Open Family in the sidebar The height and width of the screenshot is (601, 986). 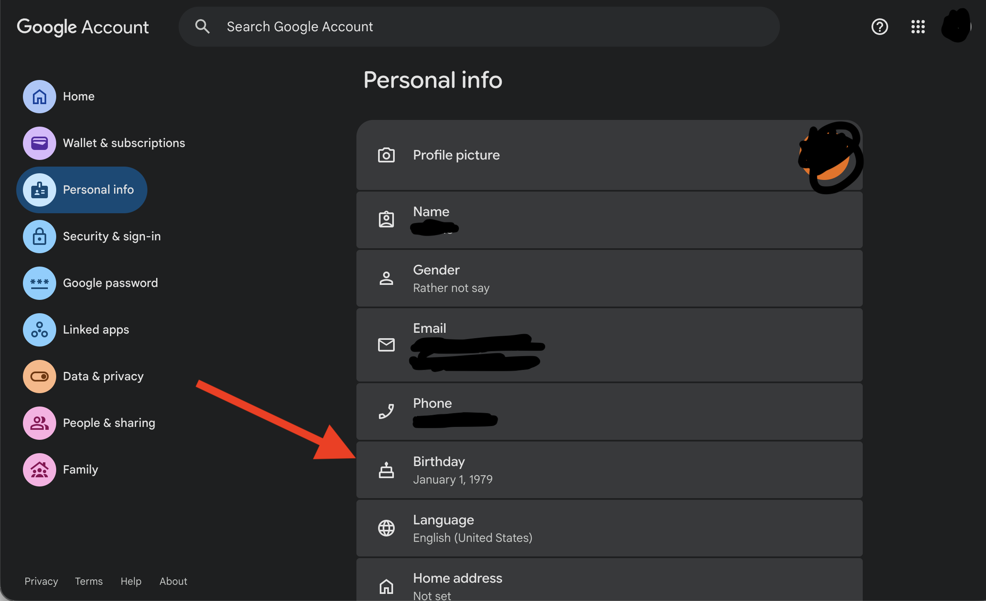pos(80,470)
